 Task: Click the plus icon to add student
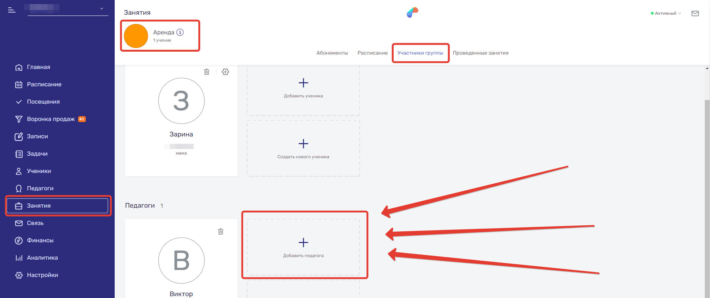click(x=303, y=83)
